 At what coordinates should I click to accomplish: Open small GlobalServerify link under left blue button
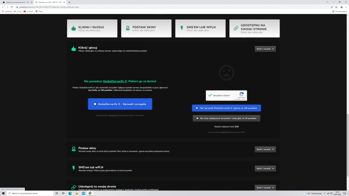114,116
